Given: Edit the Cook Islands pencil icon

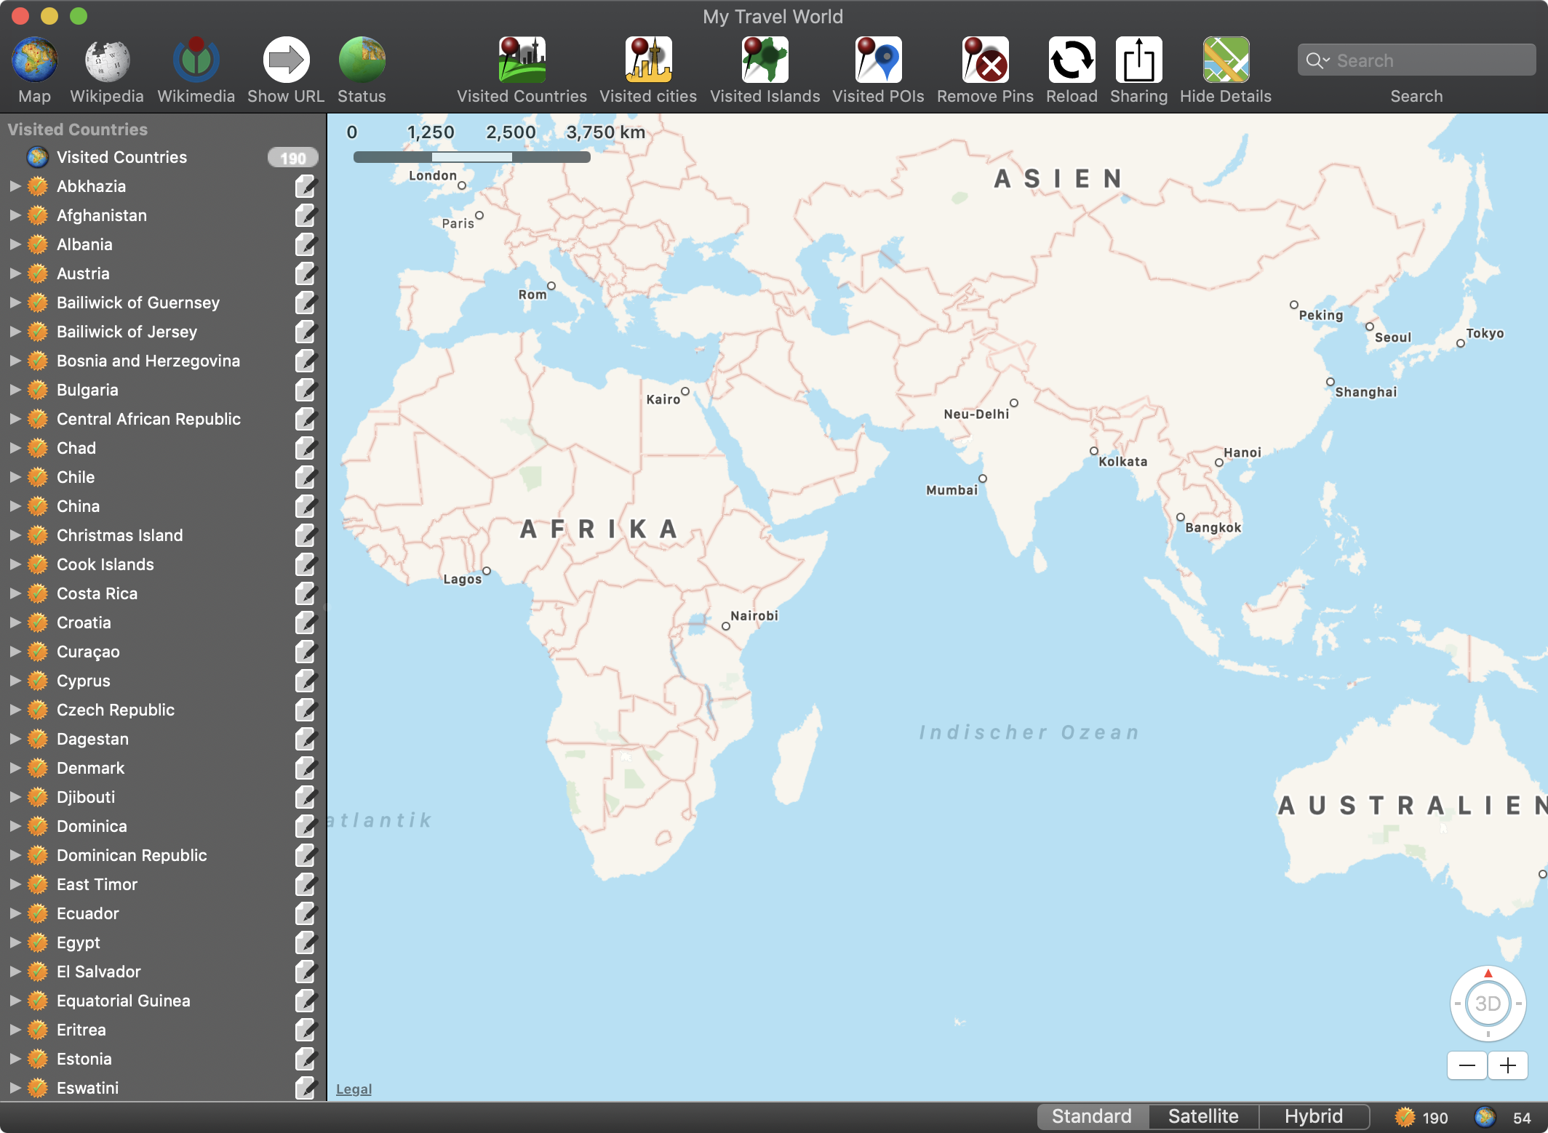Looking at the screenshot, I should pos(306,564).
